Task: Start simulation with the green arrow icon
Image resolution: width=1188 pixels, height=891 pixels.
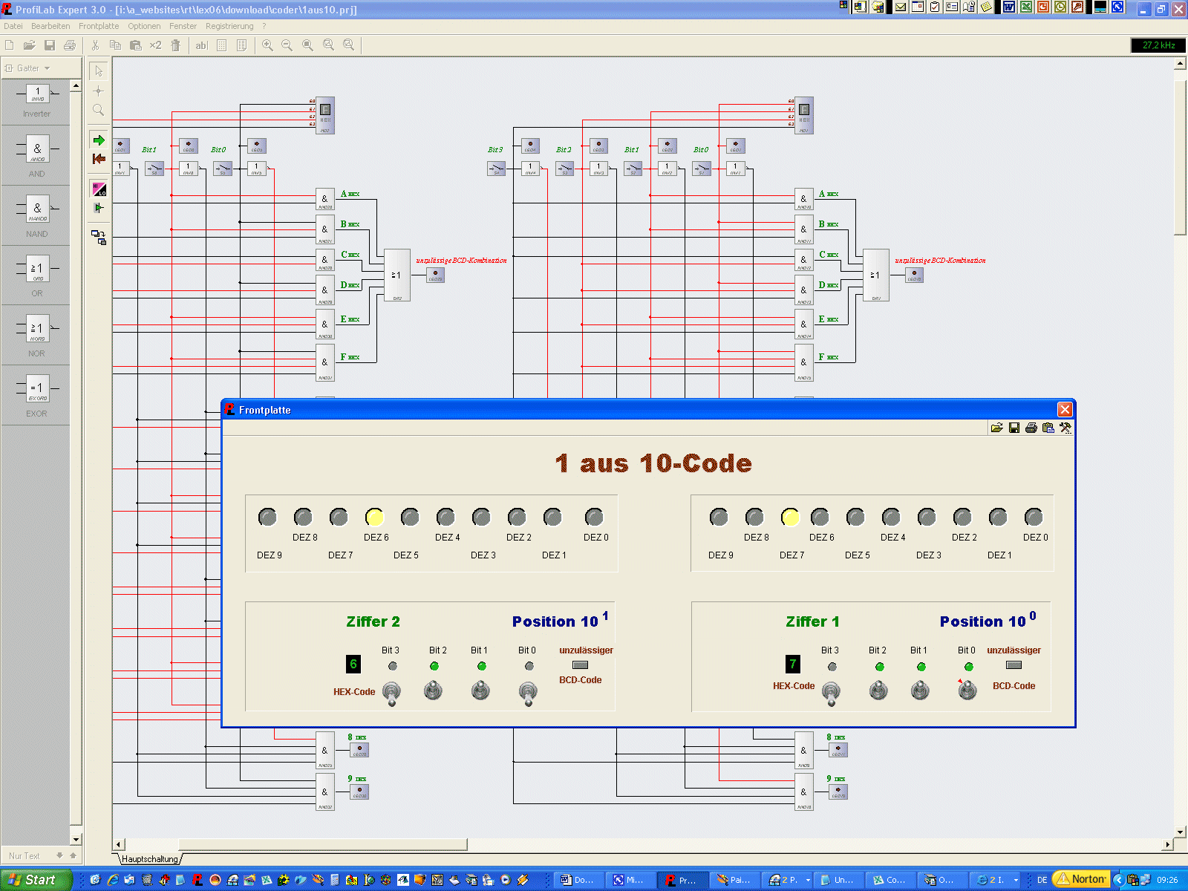Action: [x=99, y=140]
